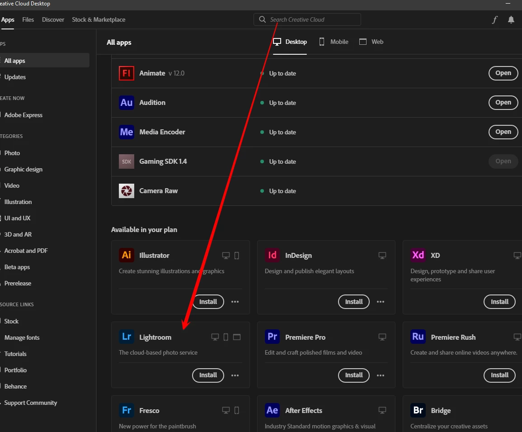
Task: Install Lightroom
Action: point(208,375)
